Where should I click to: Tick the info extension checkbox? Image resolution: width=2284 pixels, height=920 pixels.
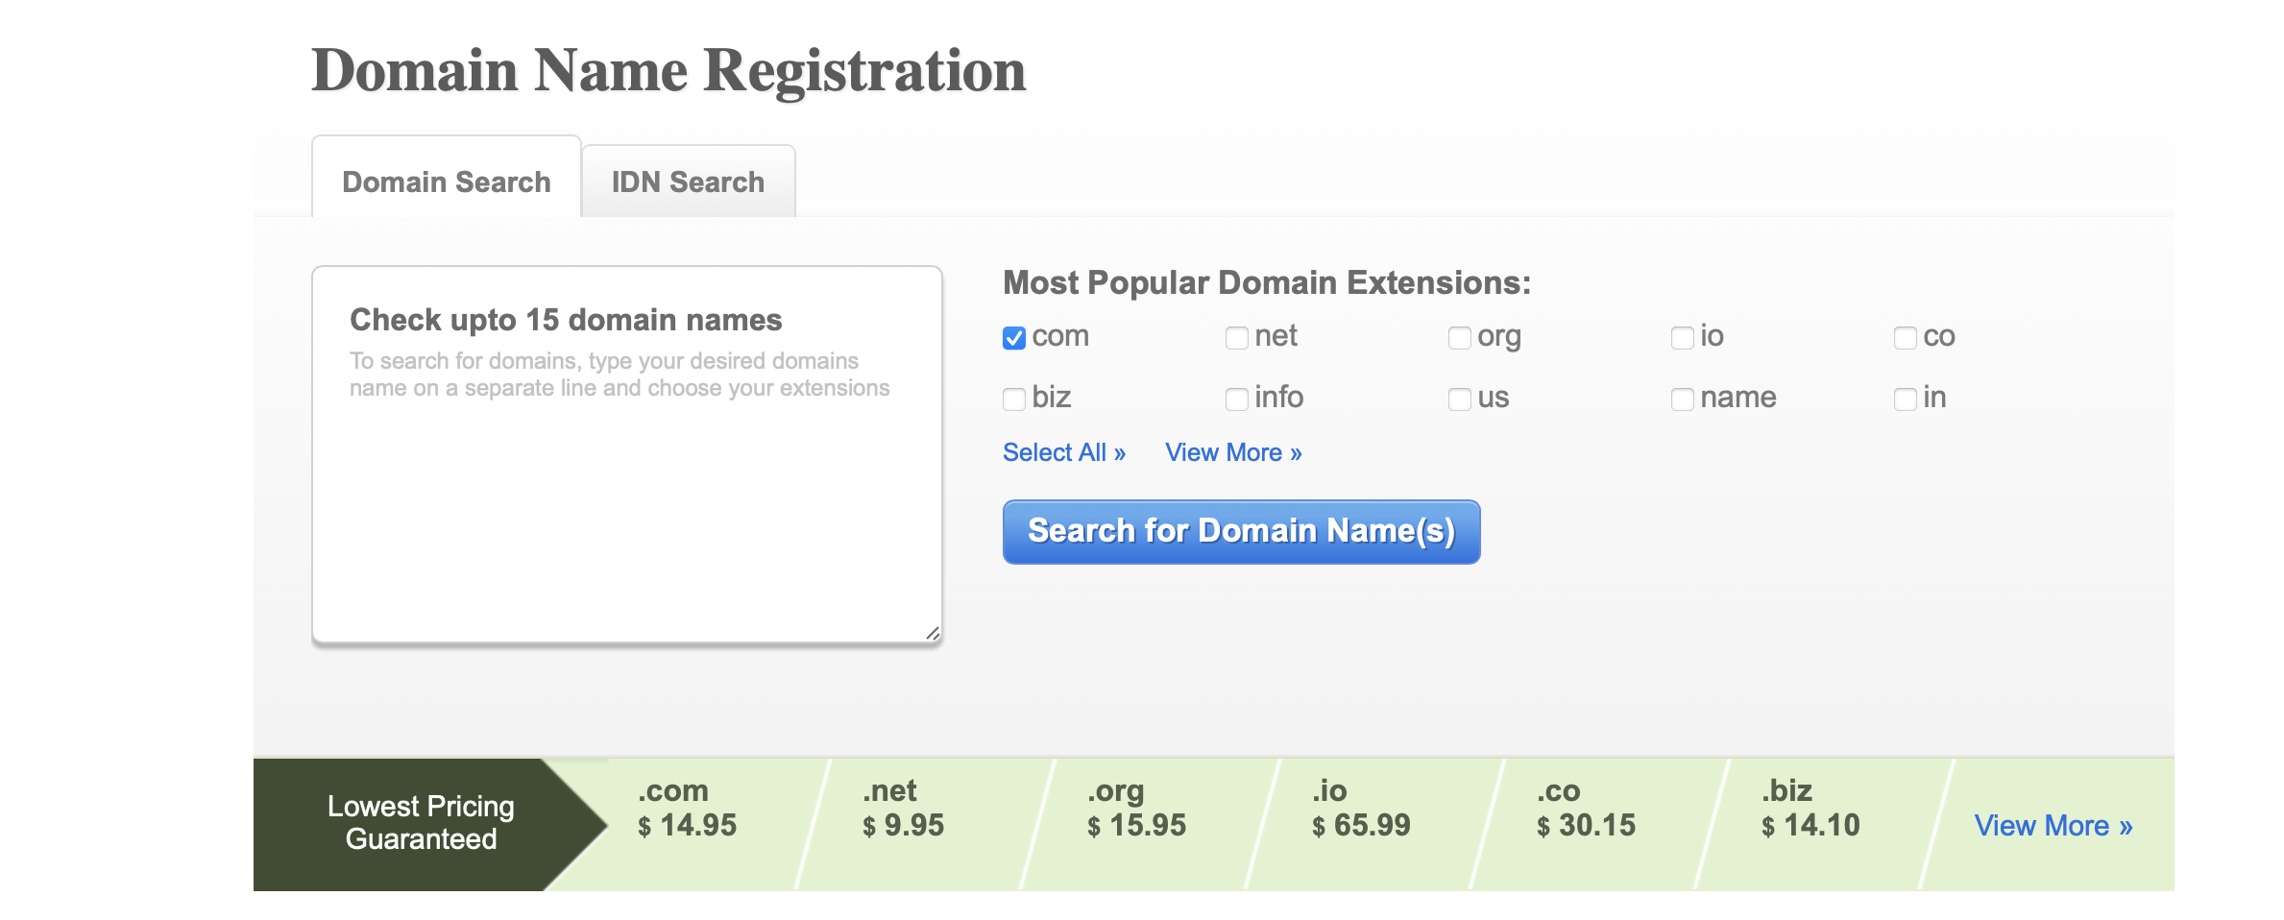tap(1236, 399)
